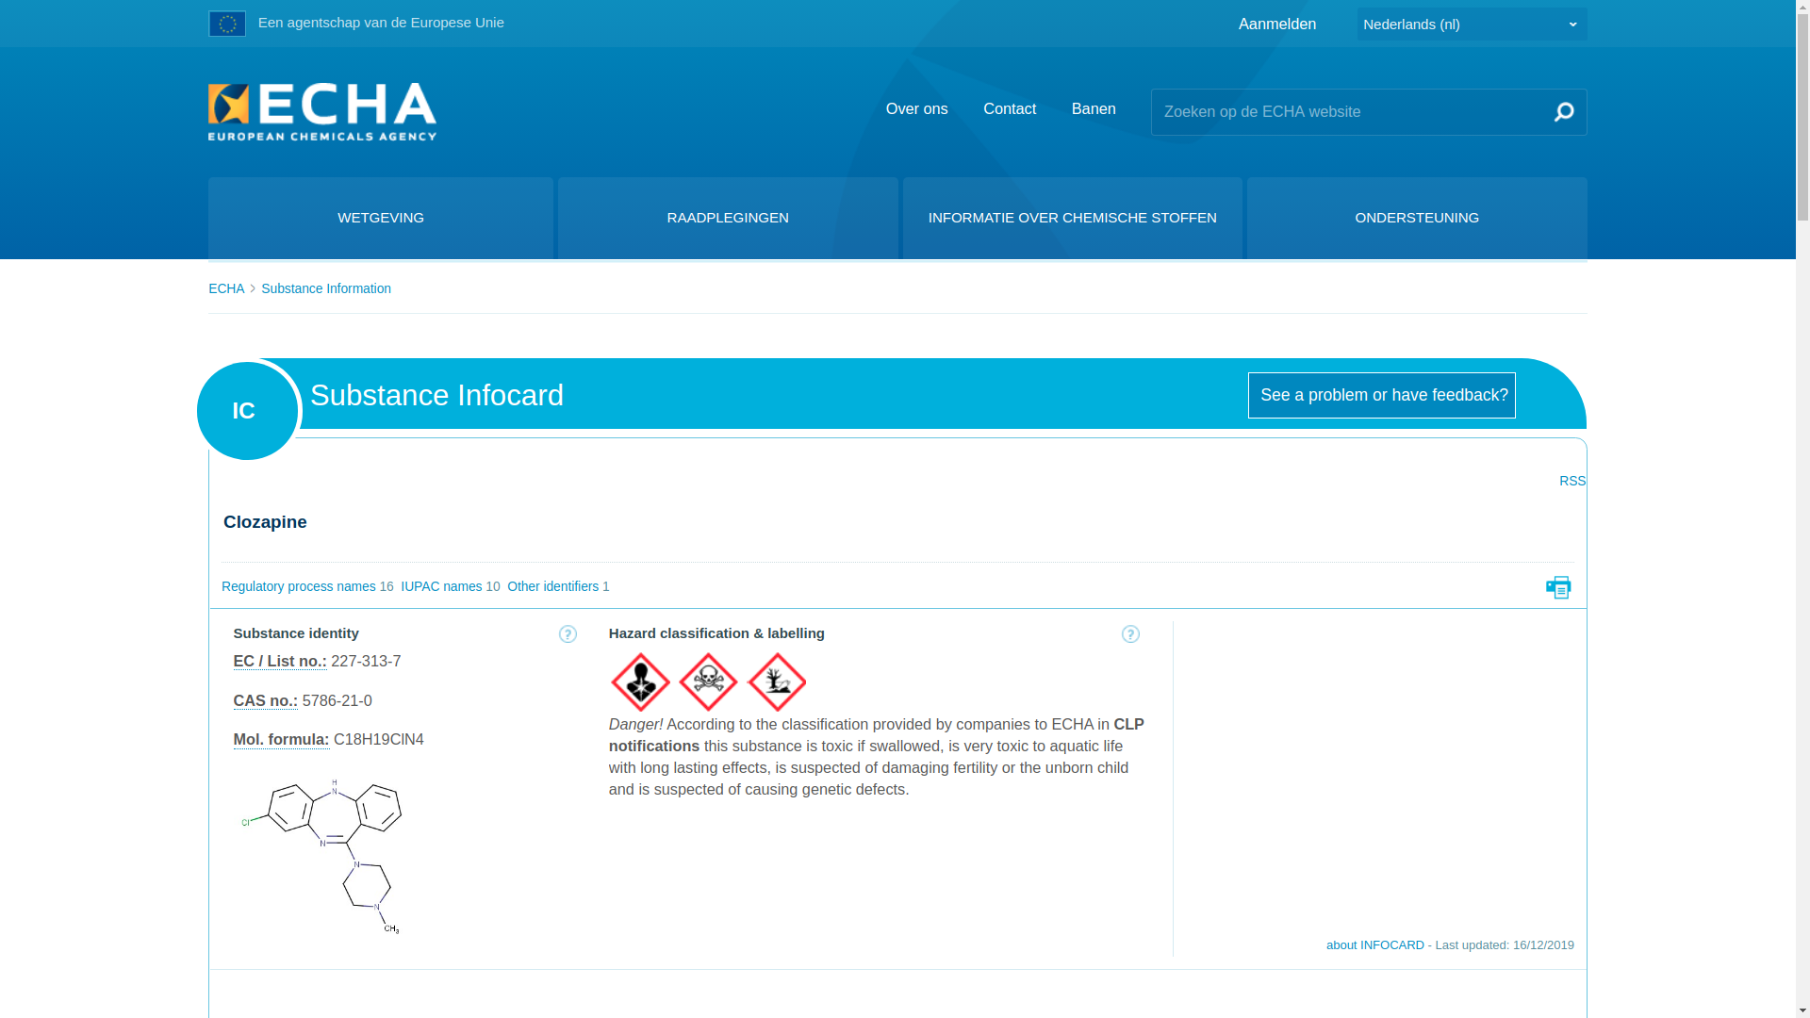Open the RSS feed link
Viewport: 1810px width, 1018px height.
pos(1571,481)
